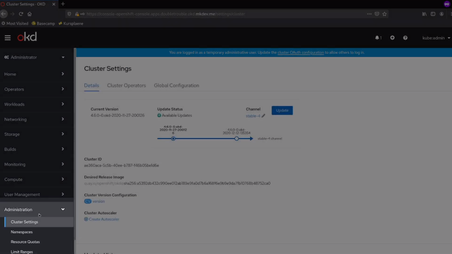Open the Basecamp bookmark
The width and height of the screenshot is (452, 254).
pyautogui.click(x=43, y=24)
